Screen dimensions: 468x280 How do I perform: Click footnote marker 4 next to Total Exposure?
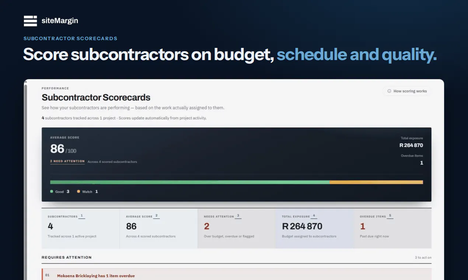click(x=314, y=216)
